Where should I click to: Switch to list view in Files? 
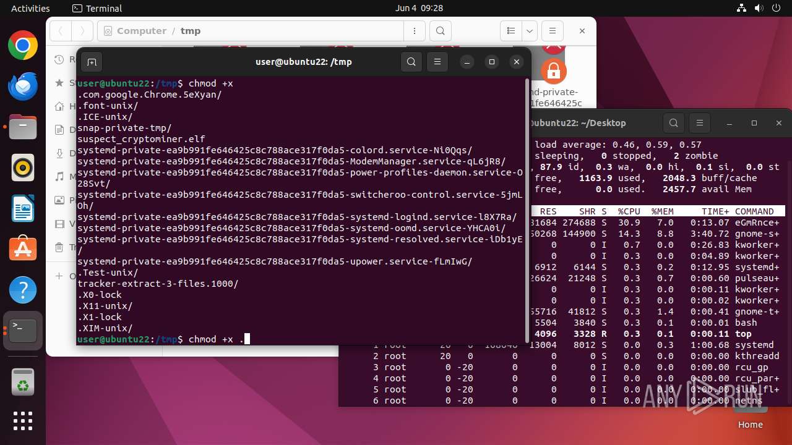[511, 31]
